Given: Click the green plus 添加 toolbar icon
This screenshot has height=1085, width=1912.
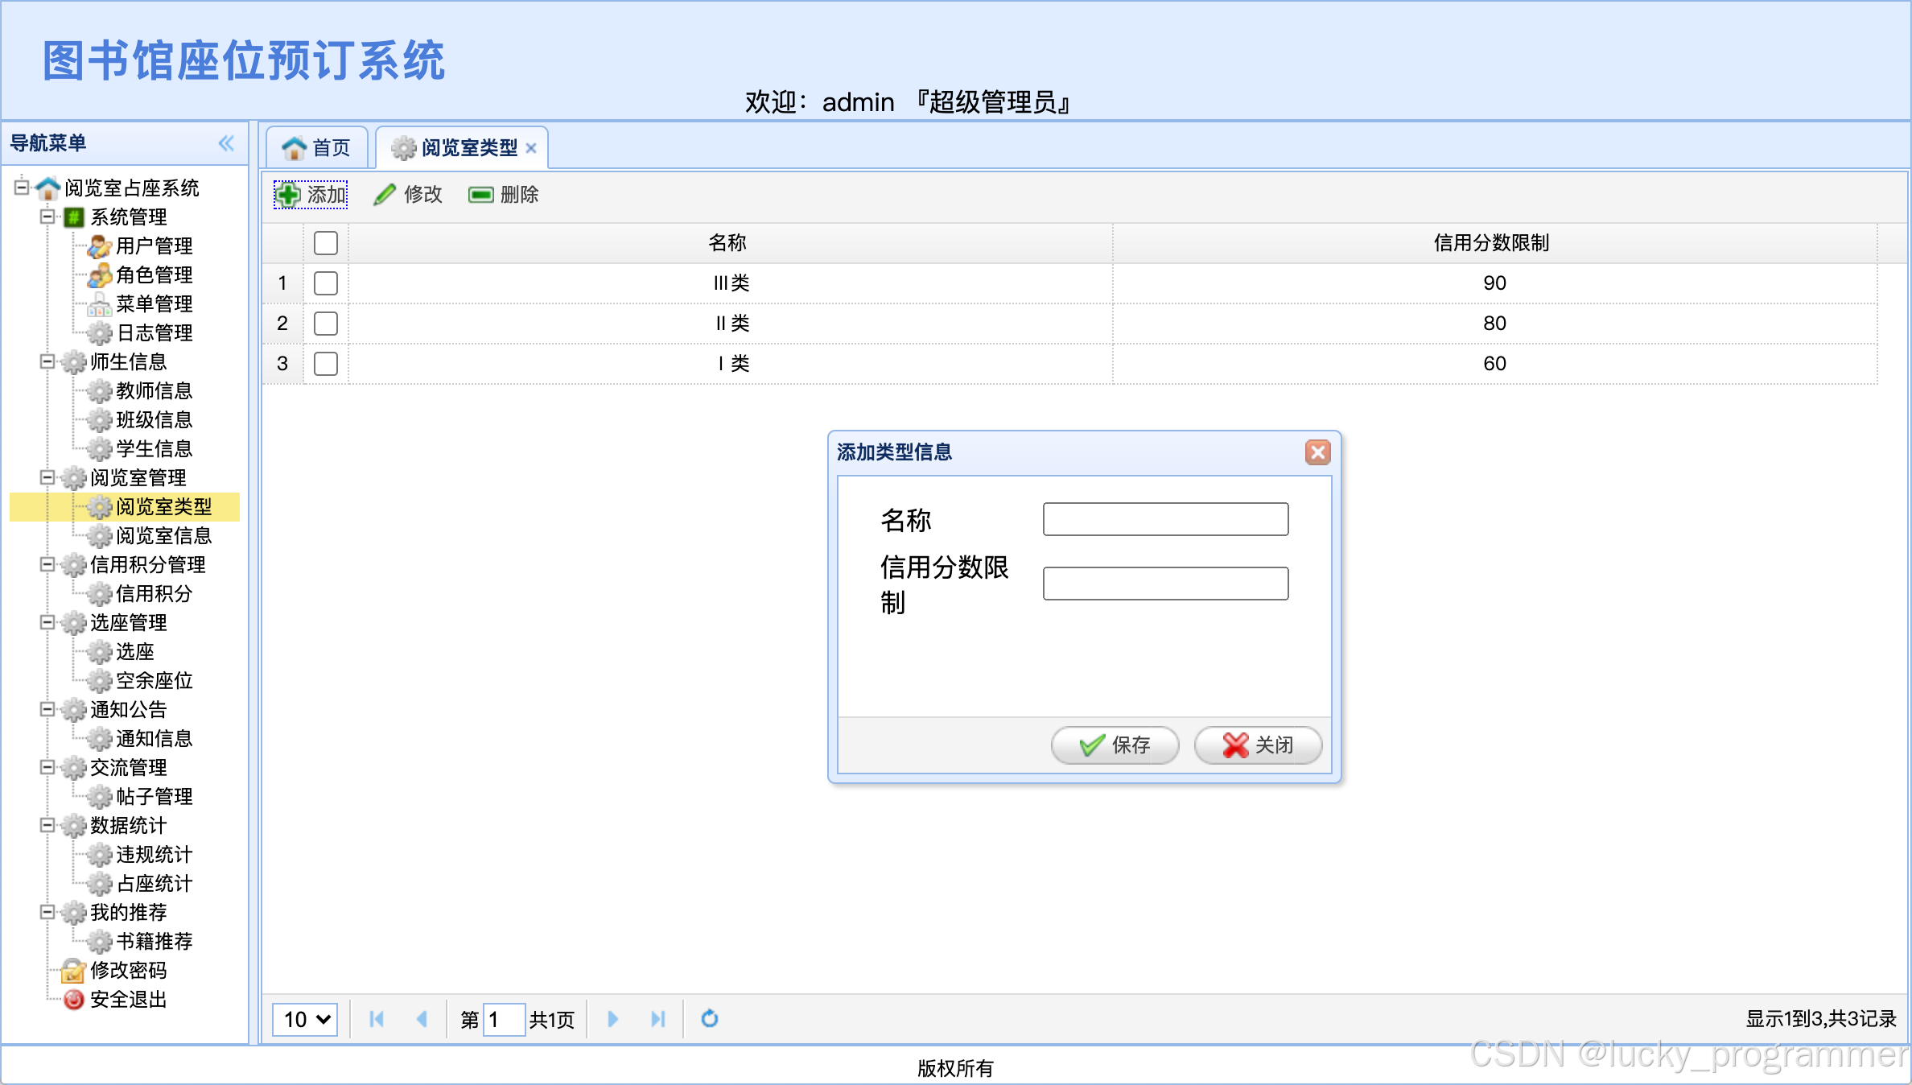Looking at the screenshot, I should 288,195.
